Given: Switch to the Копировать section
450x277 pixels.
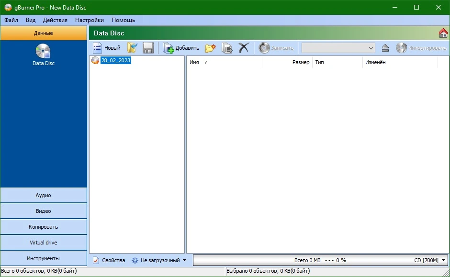Looking at the screenshot, I should point(44,227).
